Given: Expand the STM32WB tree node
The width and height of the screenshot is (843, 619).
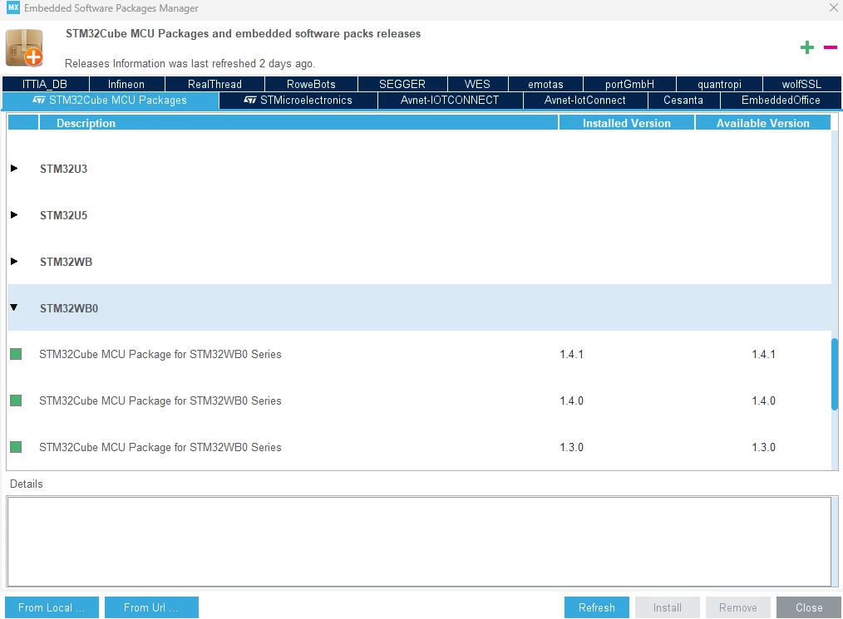Looking at the screenshot, I should pyautogui.click(x=14, y=261).
